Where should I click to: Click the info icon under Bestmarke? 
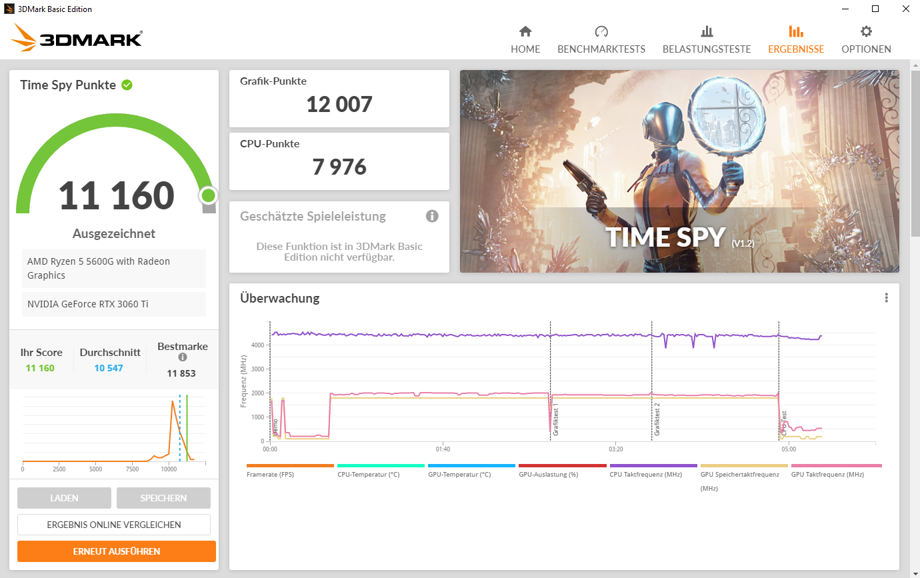[183, 357]
